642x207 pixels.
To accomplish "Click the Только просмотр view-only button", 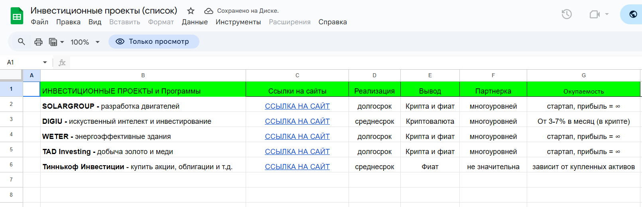I will (154, 41).
